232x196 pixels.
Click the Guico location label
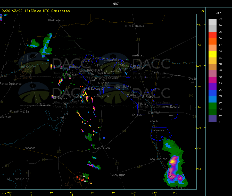point(157,72)
